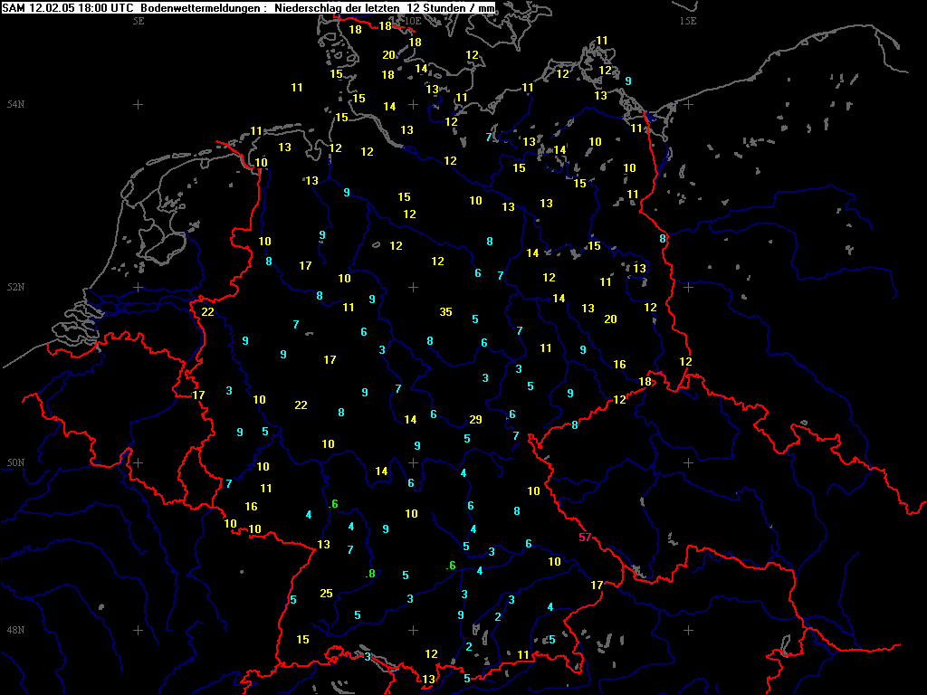Image resolution: width=927 pixels, height=695 pixels.
Task: Click the 48N latitude label
Action: tap(15, 630)
